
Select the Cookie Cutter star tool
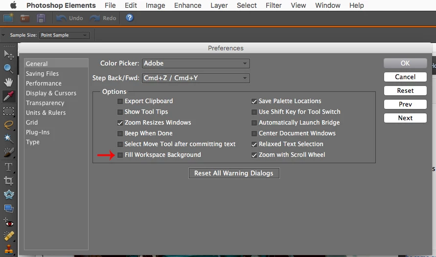9,194
